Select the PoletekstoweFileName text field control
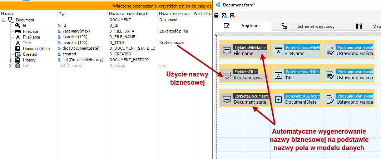 pyautogui.click(x=296, y=50)
